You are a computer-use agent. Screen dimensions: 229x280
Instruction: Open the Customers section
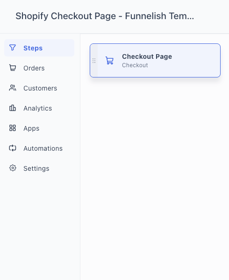click(x=39, y=88)
